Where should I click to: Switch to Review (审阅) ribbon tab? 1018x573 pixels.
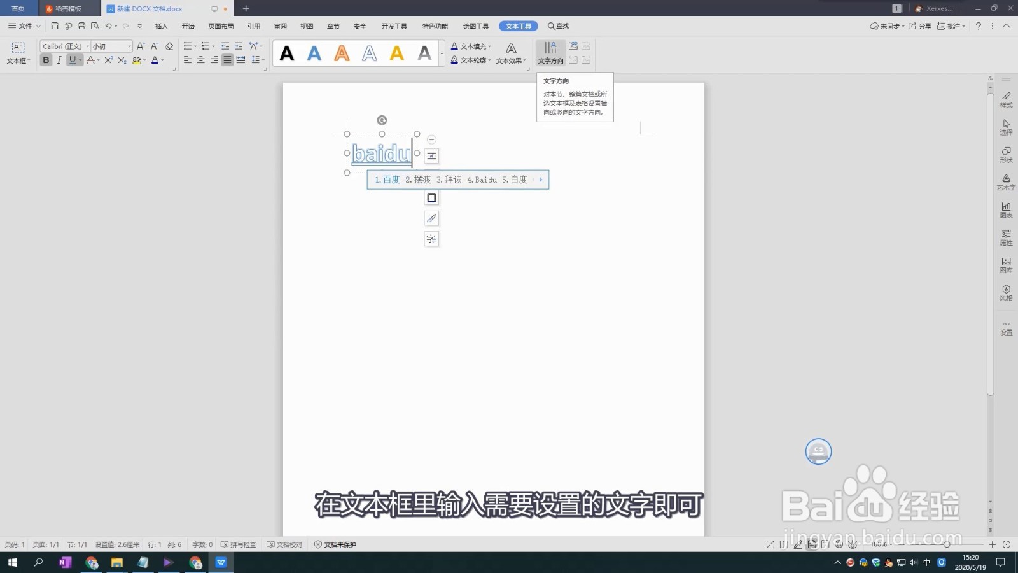tap(281, 26)
